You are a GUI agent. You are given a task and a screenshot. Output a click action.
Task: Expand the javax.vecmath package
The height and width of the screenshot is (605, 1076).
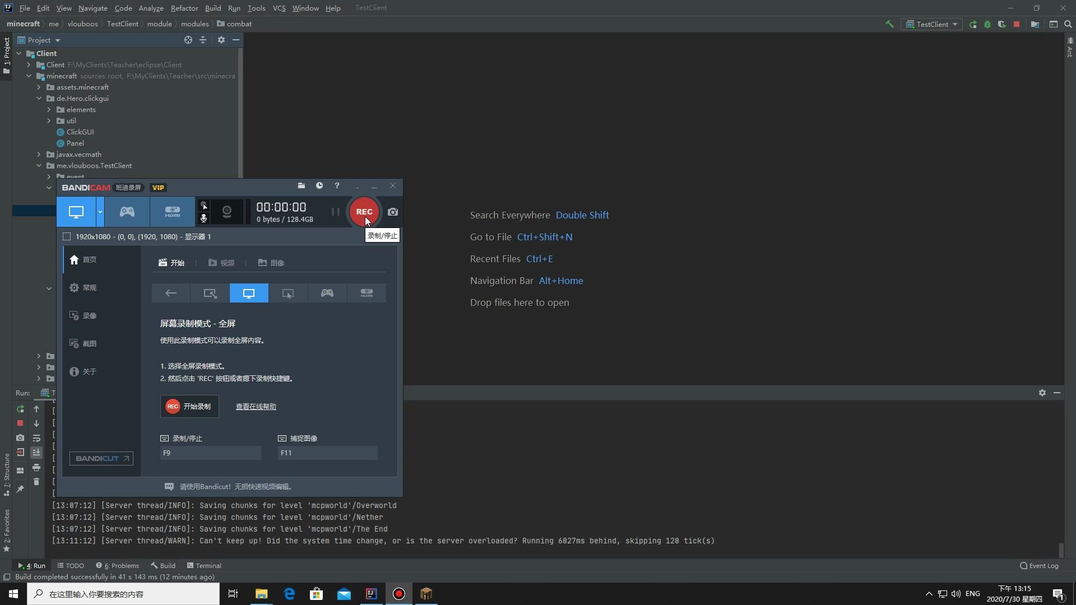pyautogui.click(x=39, y=154)
